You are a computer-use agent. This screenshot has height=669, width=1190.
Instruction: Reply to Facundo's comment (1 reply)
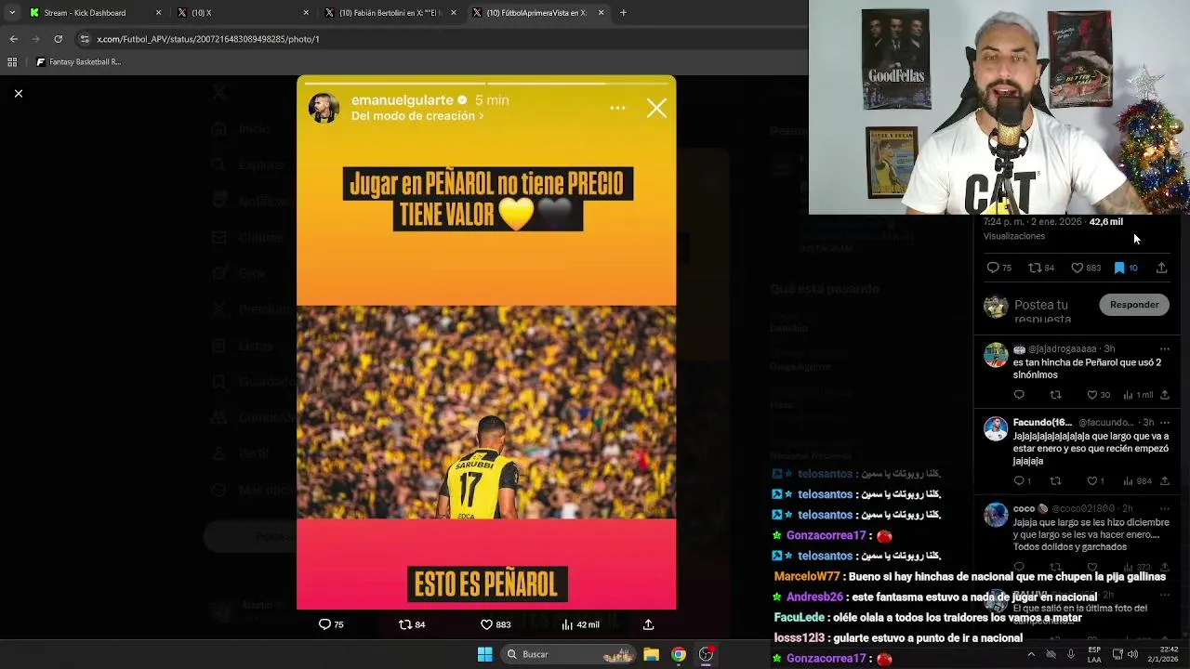pos(1019,480)
